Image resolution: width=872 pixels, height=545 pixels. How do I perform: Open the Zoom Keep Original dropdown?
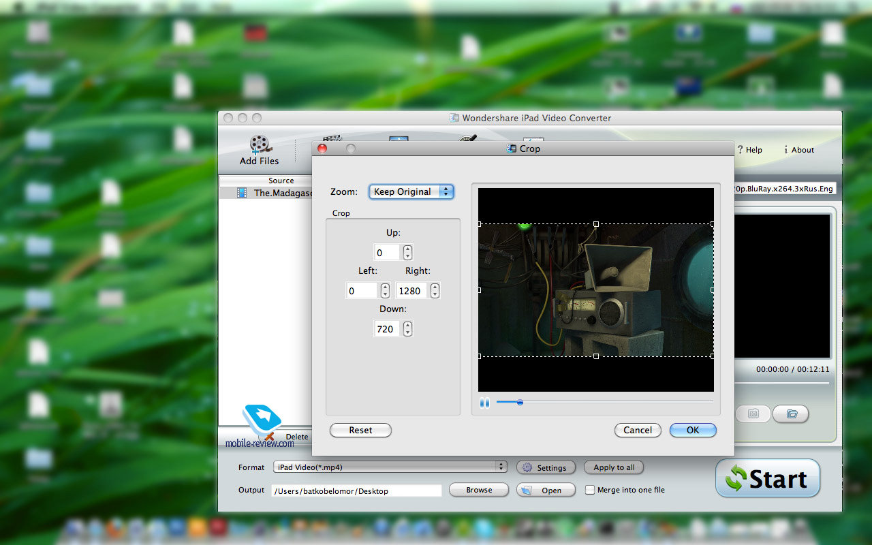coord(411,192)
